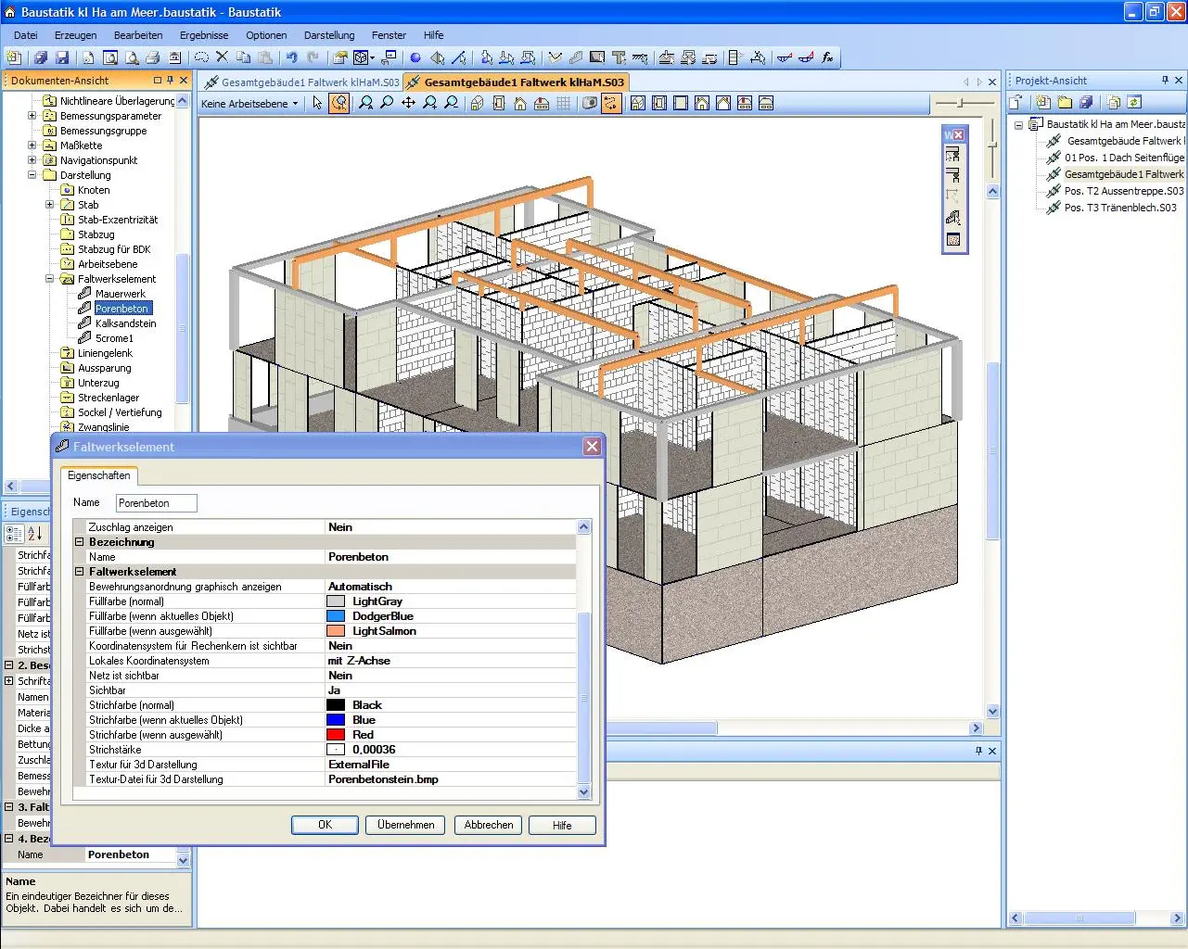This screenshot has height=949, width=1188.
Task: Collapse the Faltwerkselement tree node
Action: 50,279
